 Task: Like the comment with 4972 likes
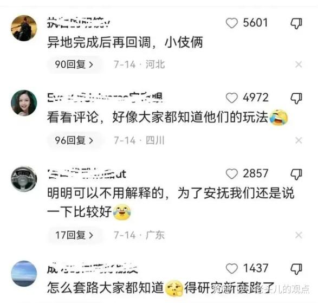tap(232, 98)
